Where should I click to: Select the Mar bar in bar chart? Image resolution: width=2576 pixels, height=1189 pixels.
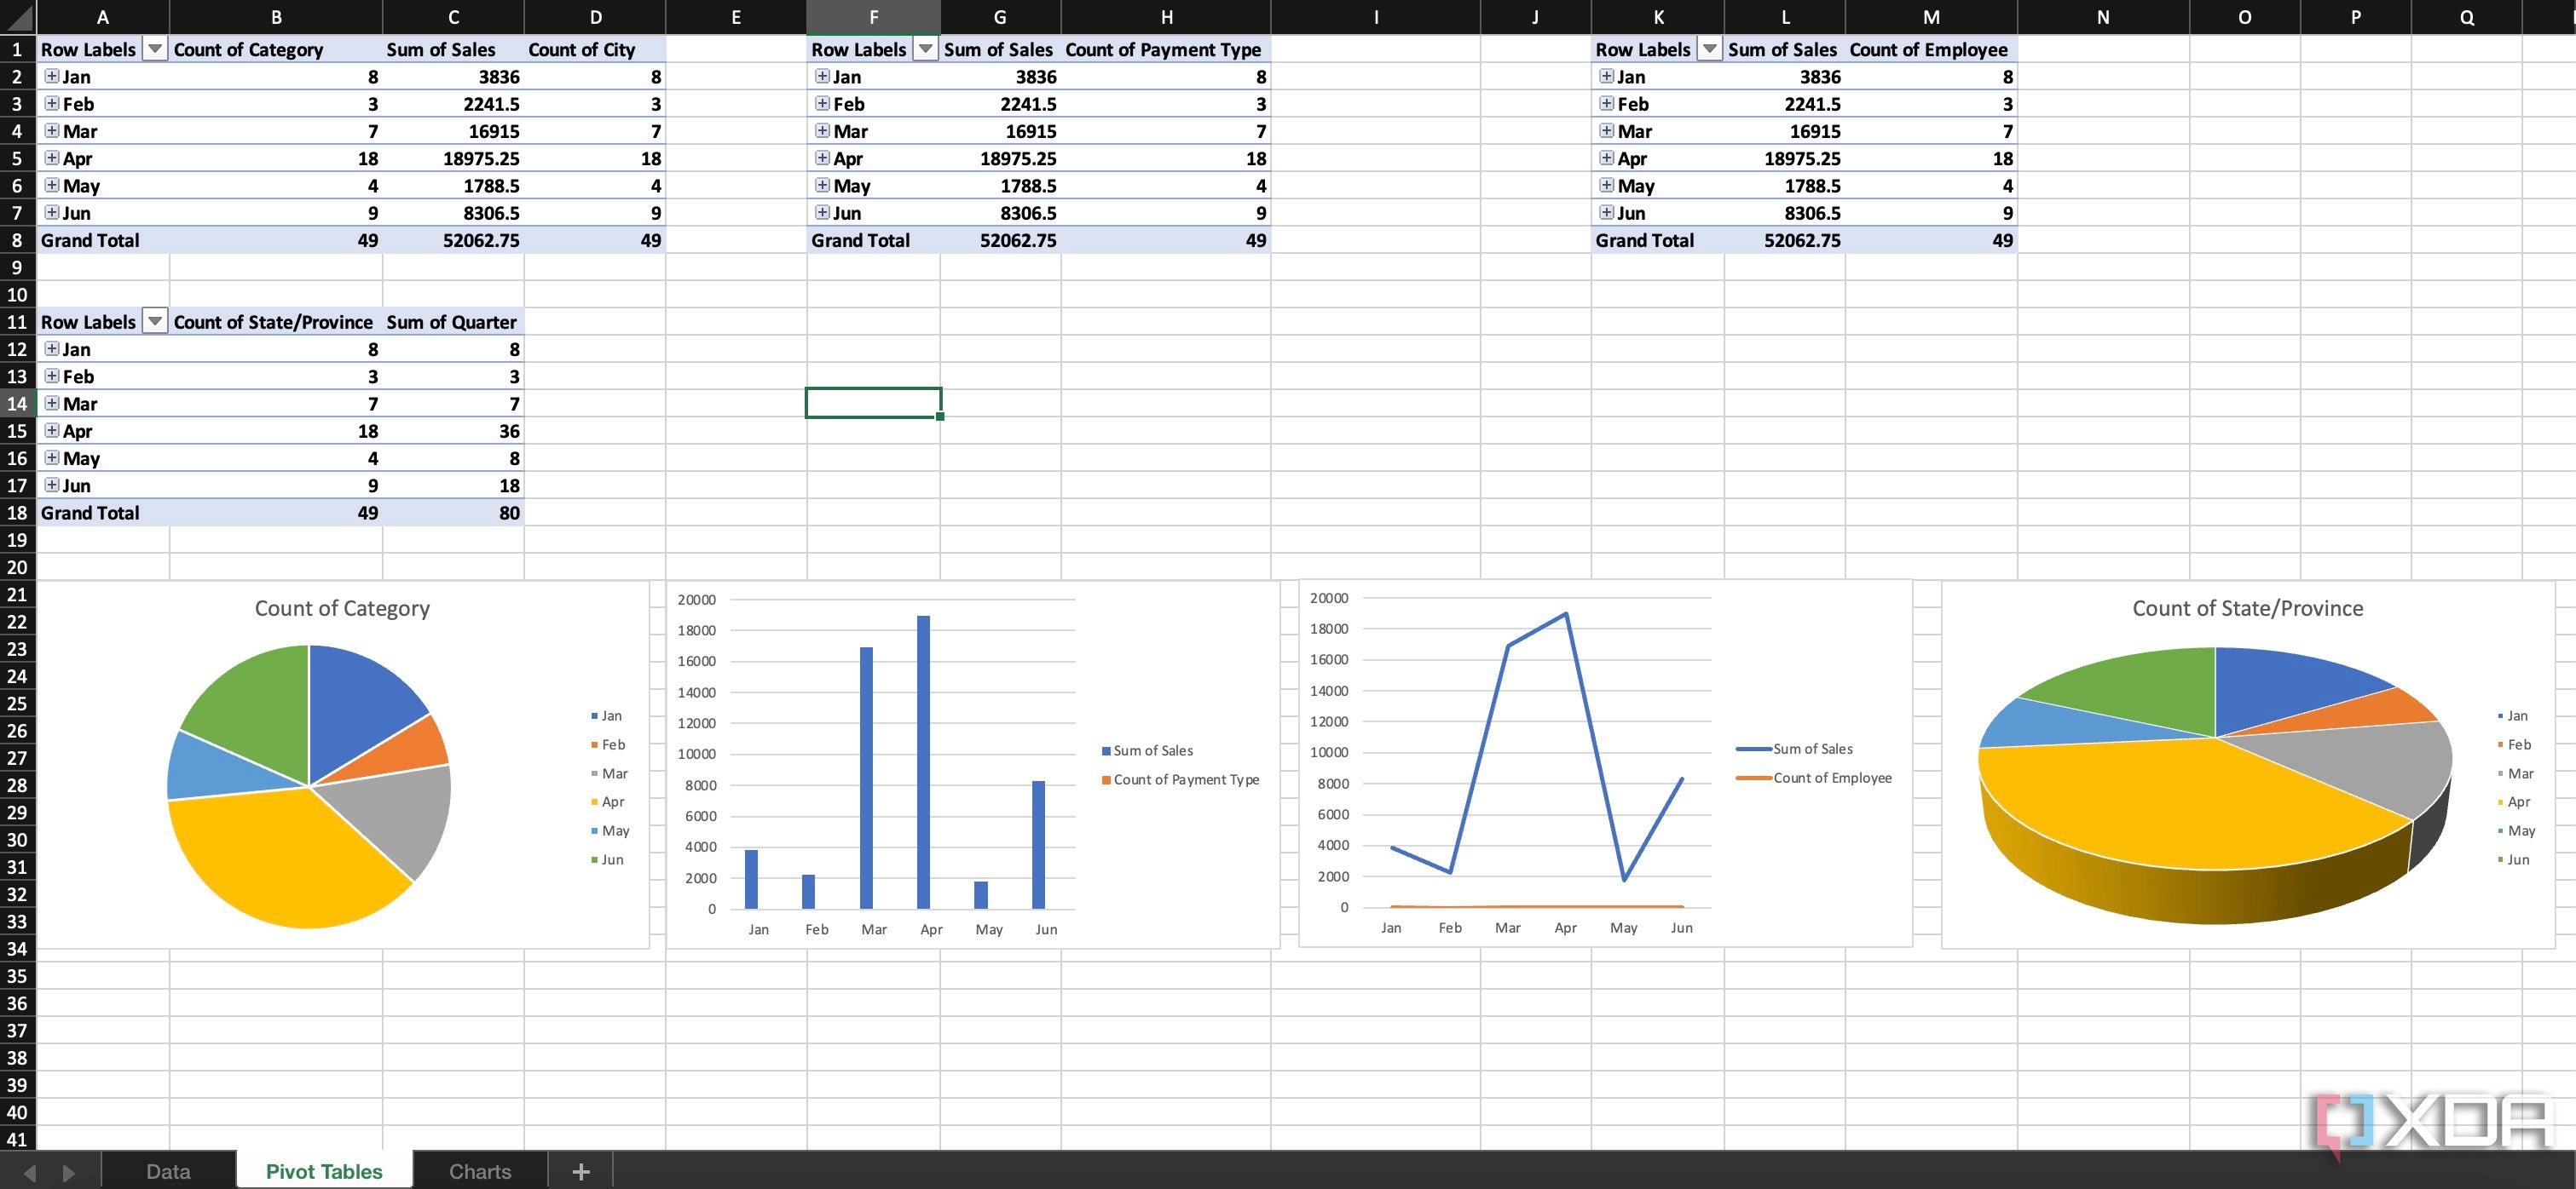click(x=866, y=778)
